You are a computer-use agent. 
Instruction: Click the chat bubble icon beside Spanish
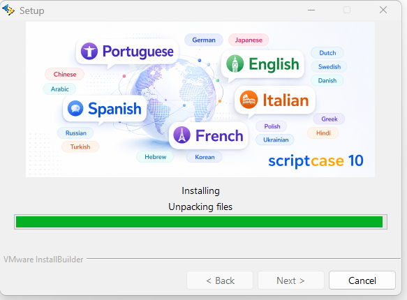pos(75,108)
